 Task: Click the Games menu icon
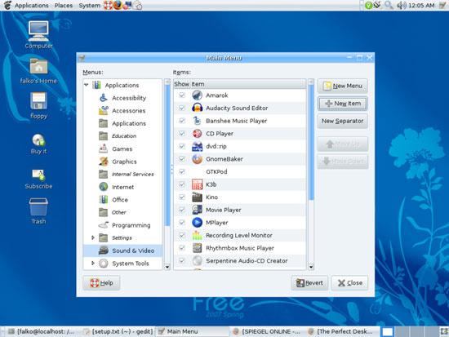[104, 149]
